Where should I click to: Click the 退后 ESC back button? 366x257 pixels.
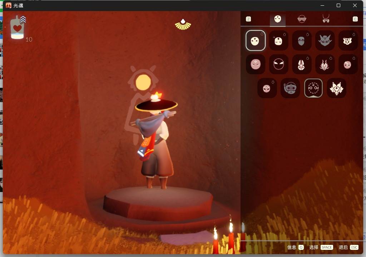(x=348, y=247)
